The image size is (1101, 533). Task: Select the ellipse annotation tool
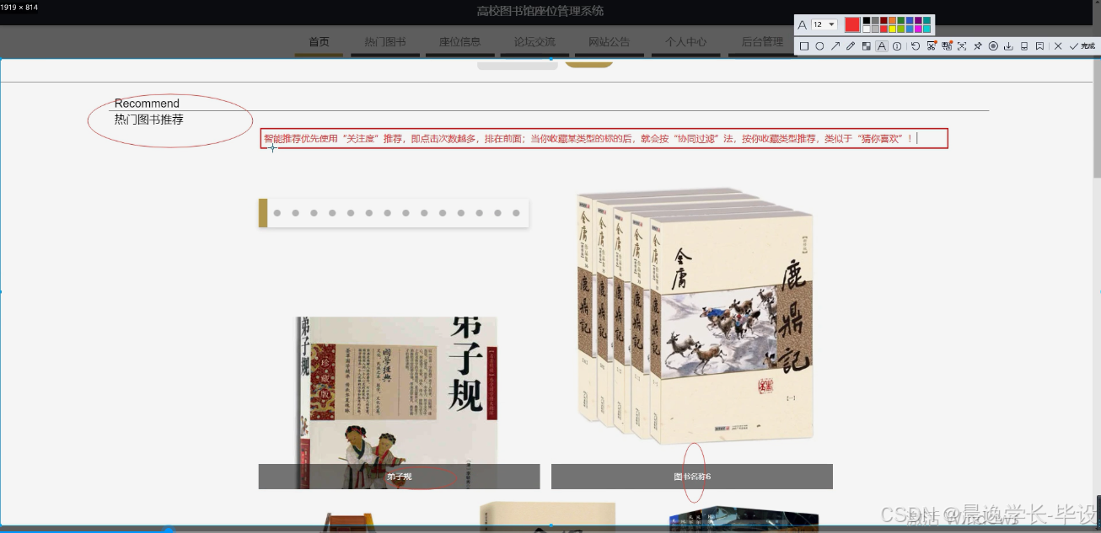tap(819, 46)
